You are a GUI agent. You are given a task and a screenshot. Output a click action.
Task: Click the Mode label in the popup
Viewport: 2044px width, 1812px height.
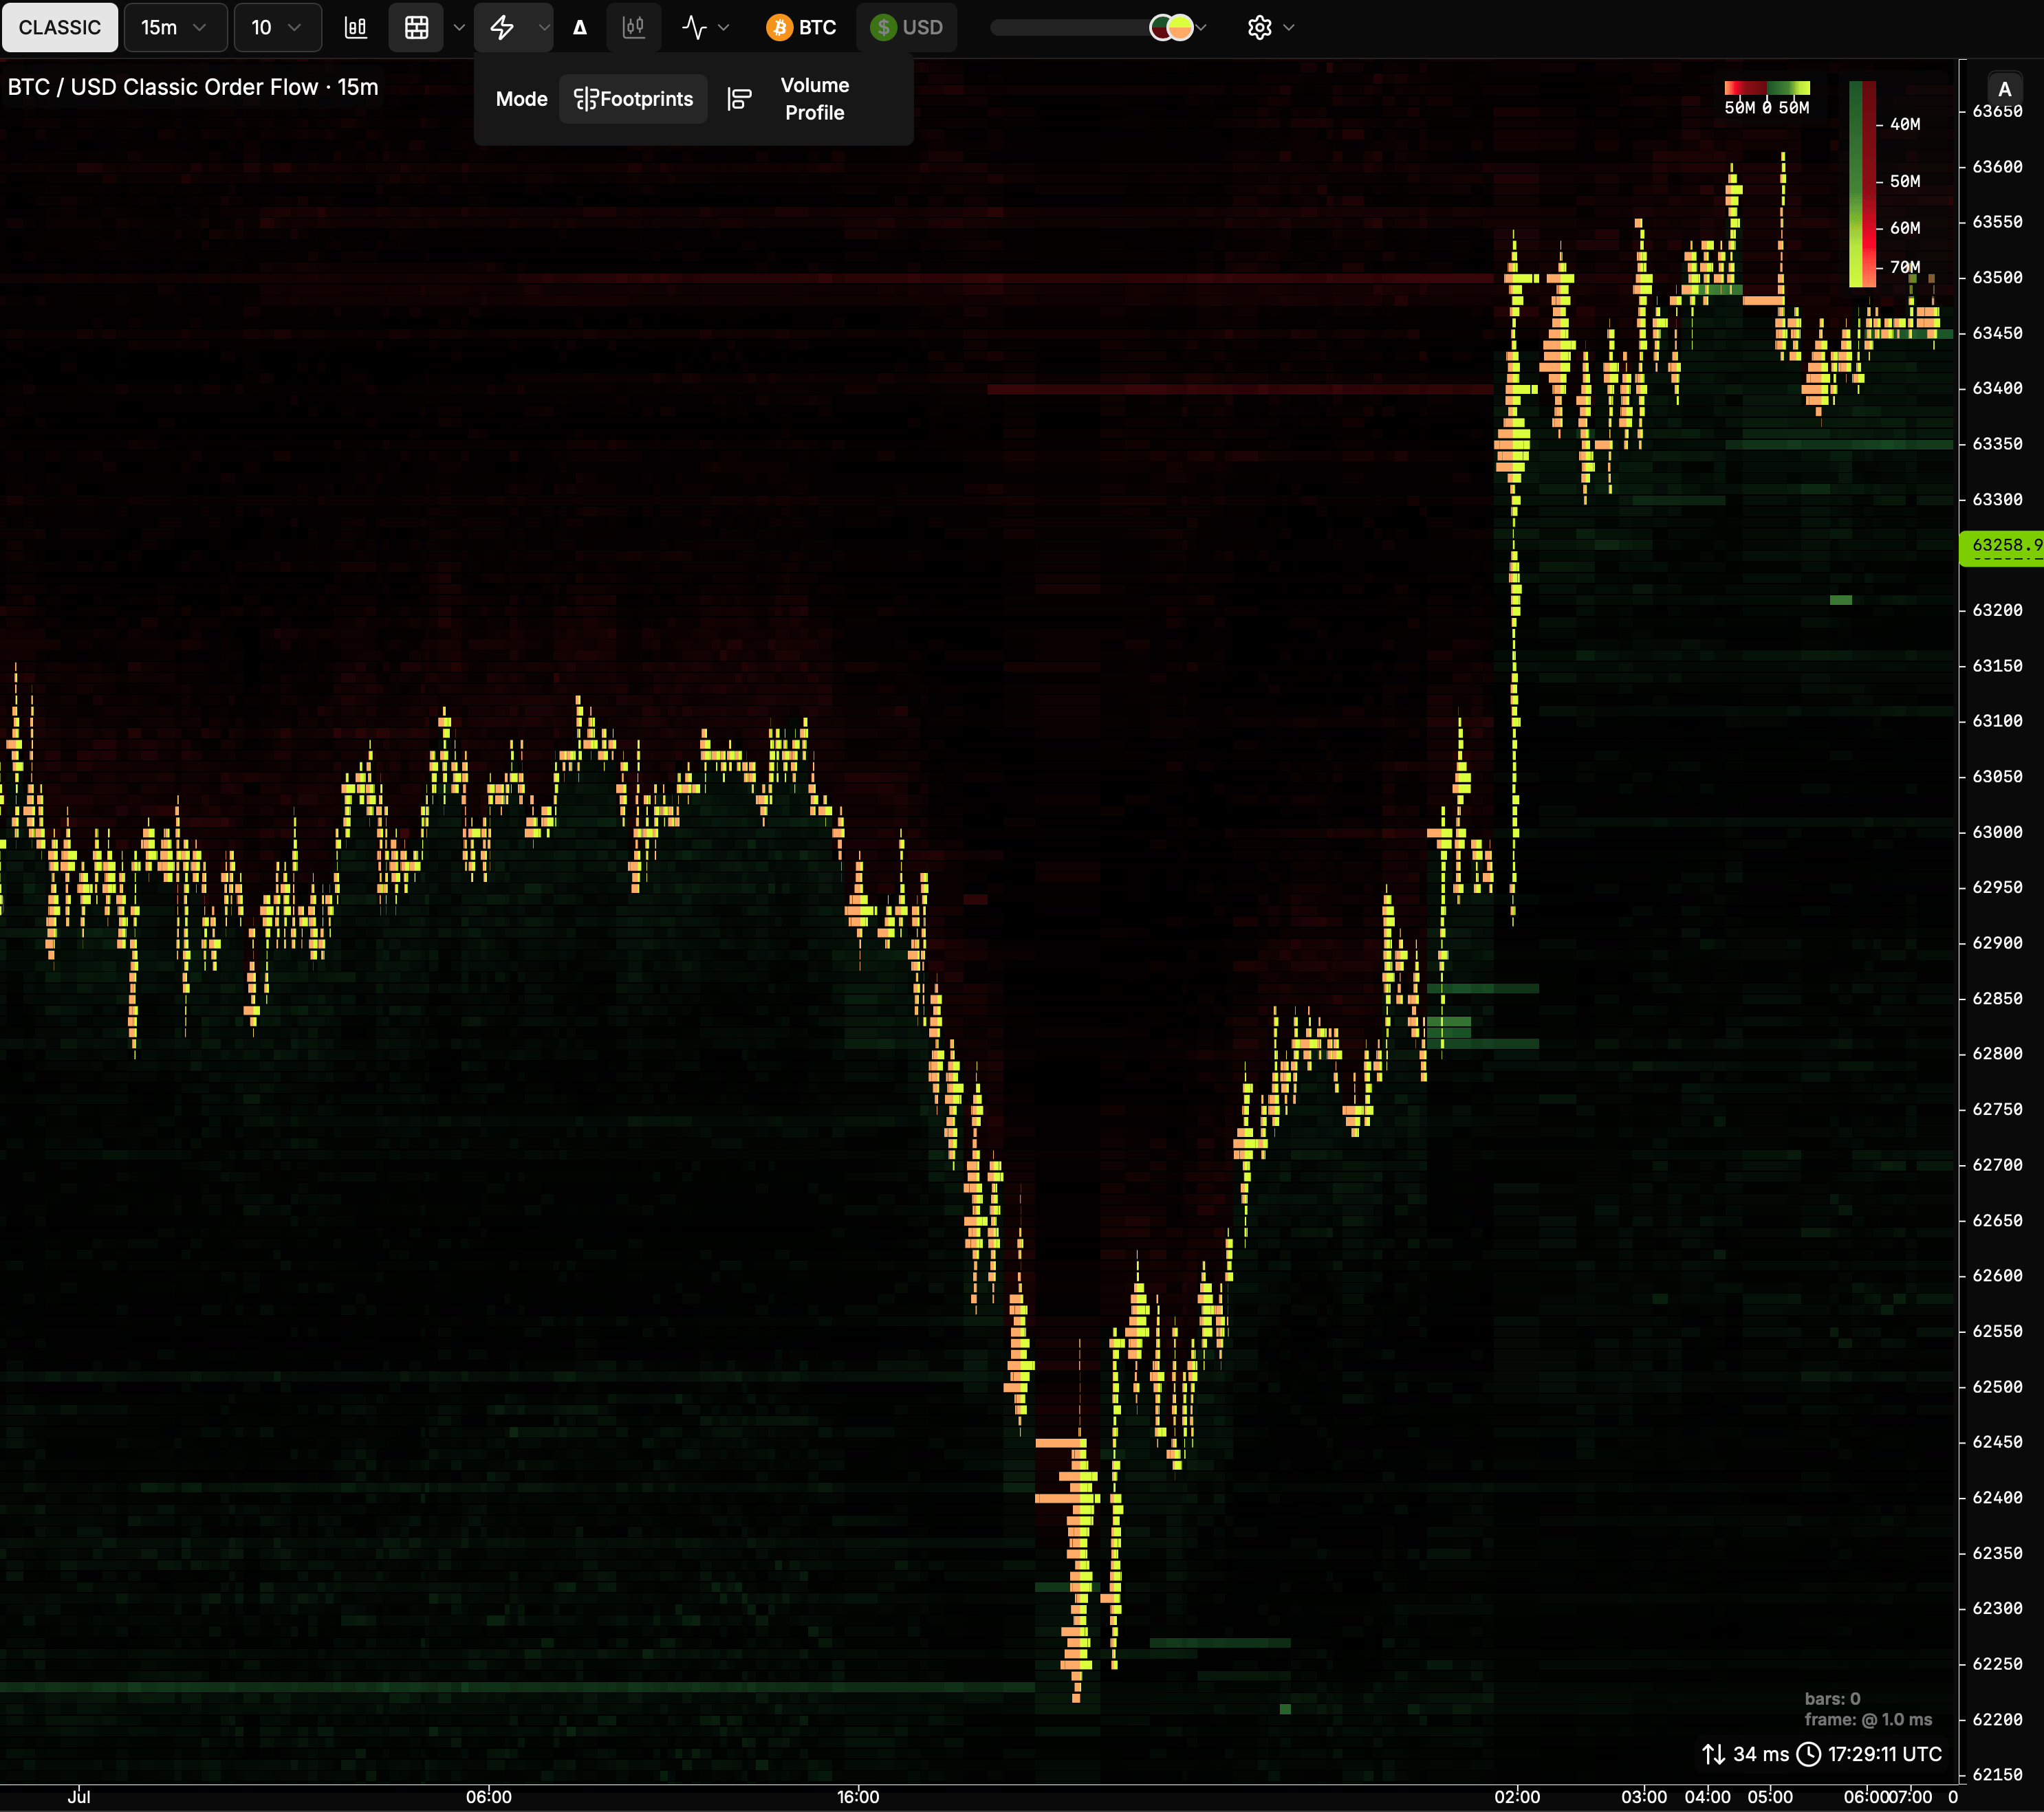pyautogui.click(x=521, y=99)
